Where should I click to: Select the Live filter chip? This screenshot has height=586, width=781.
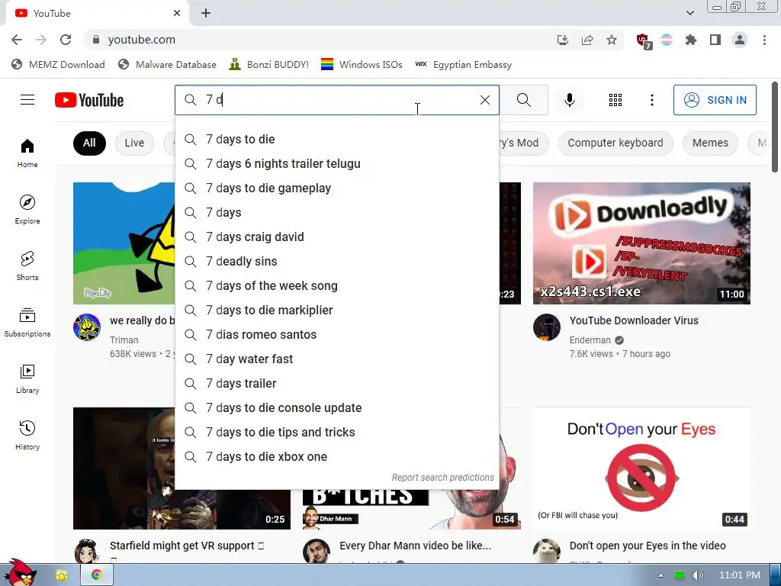[134, 143]
